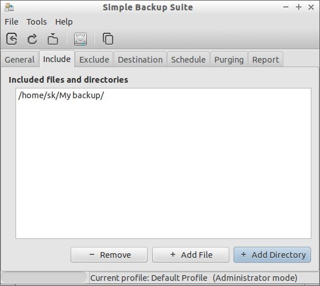Show the Report tab
Screen dimensions: 320x286
point(265,59)
